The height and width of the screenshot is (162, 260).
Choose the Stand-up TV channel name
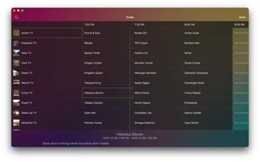point(29,113)
